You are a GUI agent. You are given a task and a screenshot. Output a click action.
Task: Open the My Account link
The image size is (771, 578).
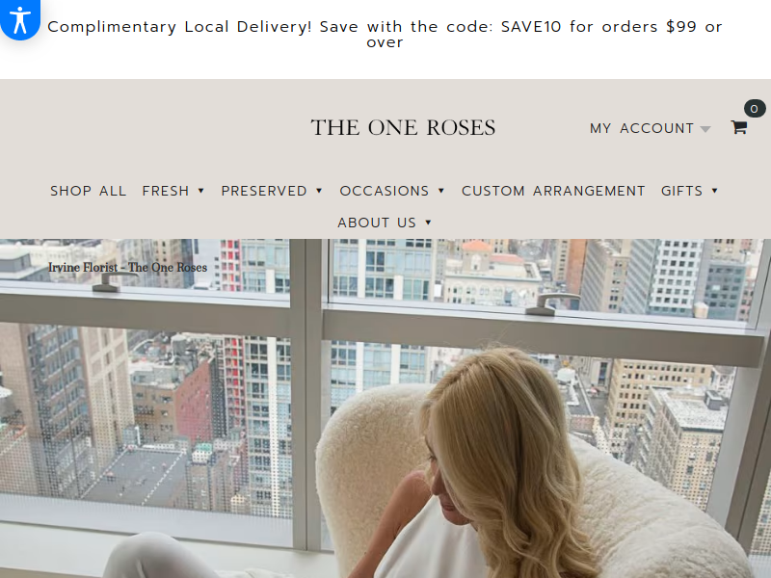[642, 128]
